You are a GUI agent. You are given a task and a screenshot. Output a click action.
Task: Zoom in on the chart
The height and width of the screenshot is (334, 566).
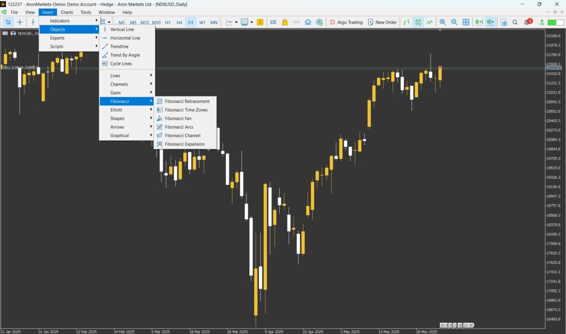[443, 22]
